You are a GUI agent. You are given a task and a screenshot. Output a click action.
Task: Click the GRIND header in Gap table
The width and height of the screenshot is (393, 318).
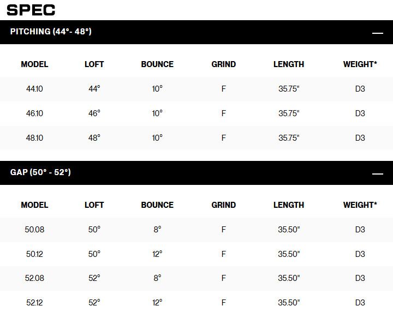click(224, 205)
